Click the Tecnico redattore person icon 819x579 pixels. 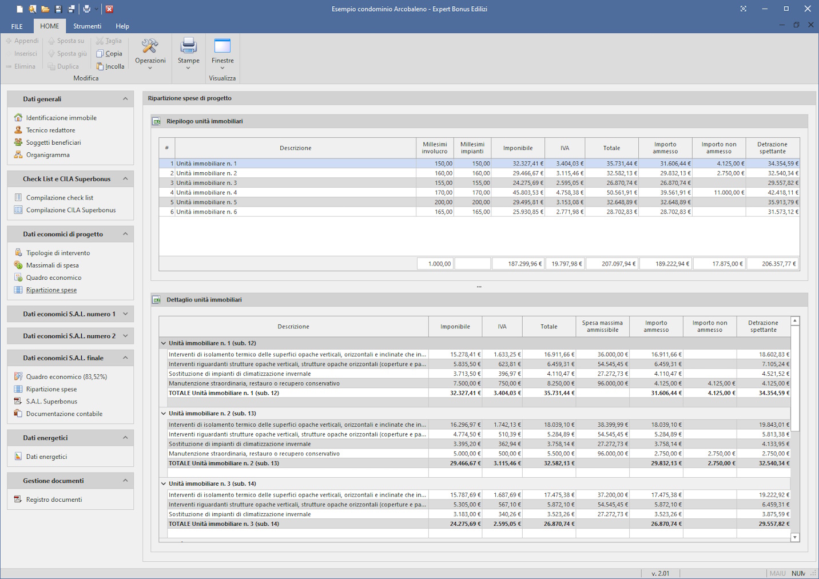click(18, 130)
